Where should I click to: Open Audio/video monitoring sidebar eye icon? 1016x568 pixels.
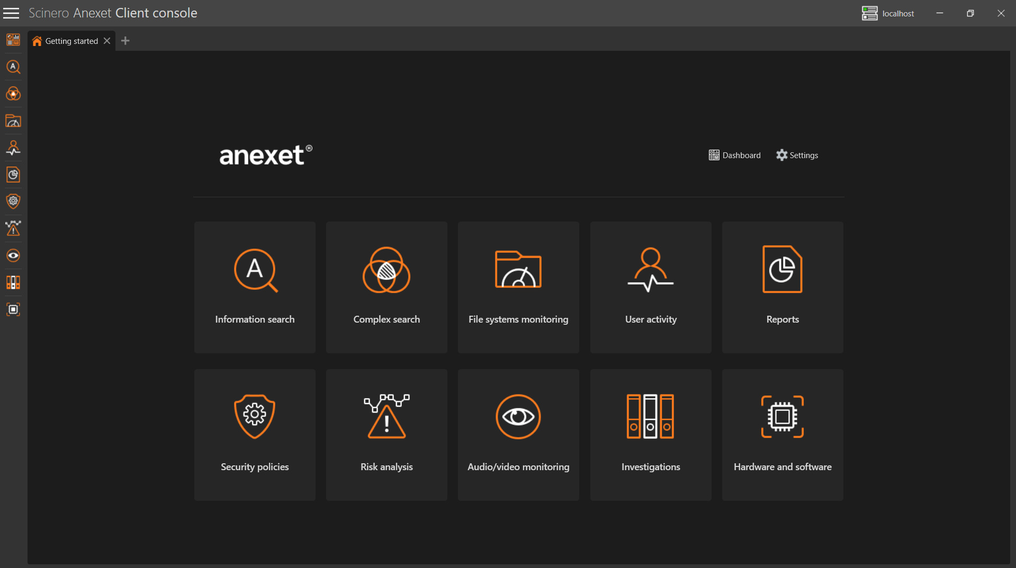(13, 255)
